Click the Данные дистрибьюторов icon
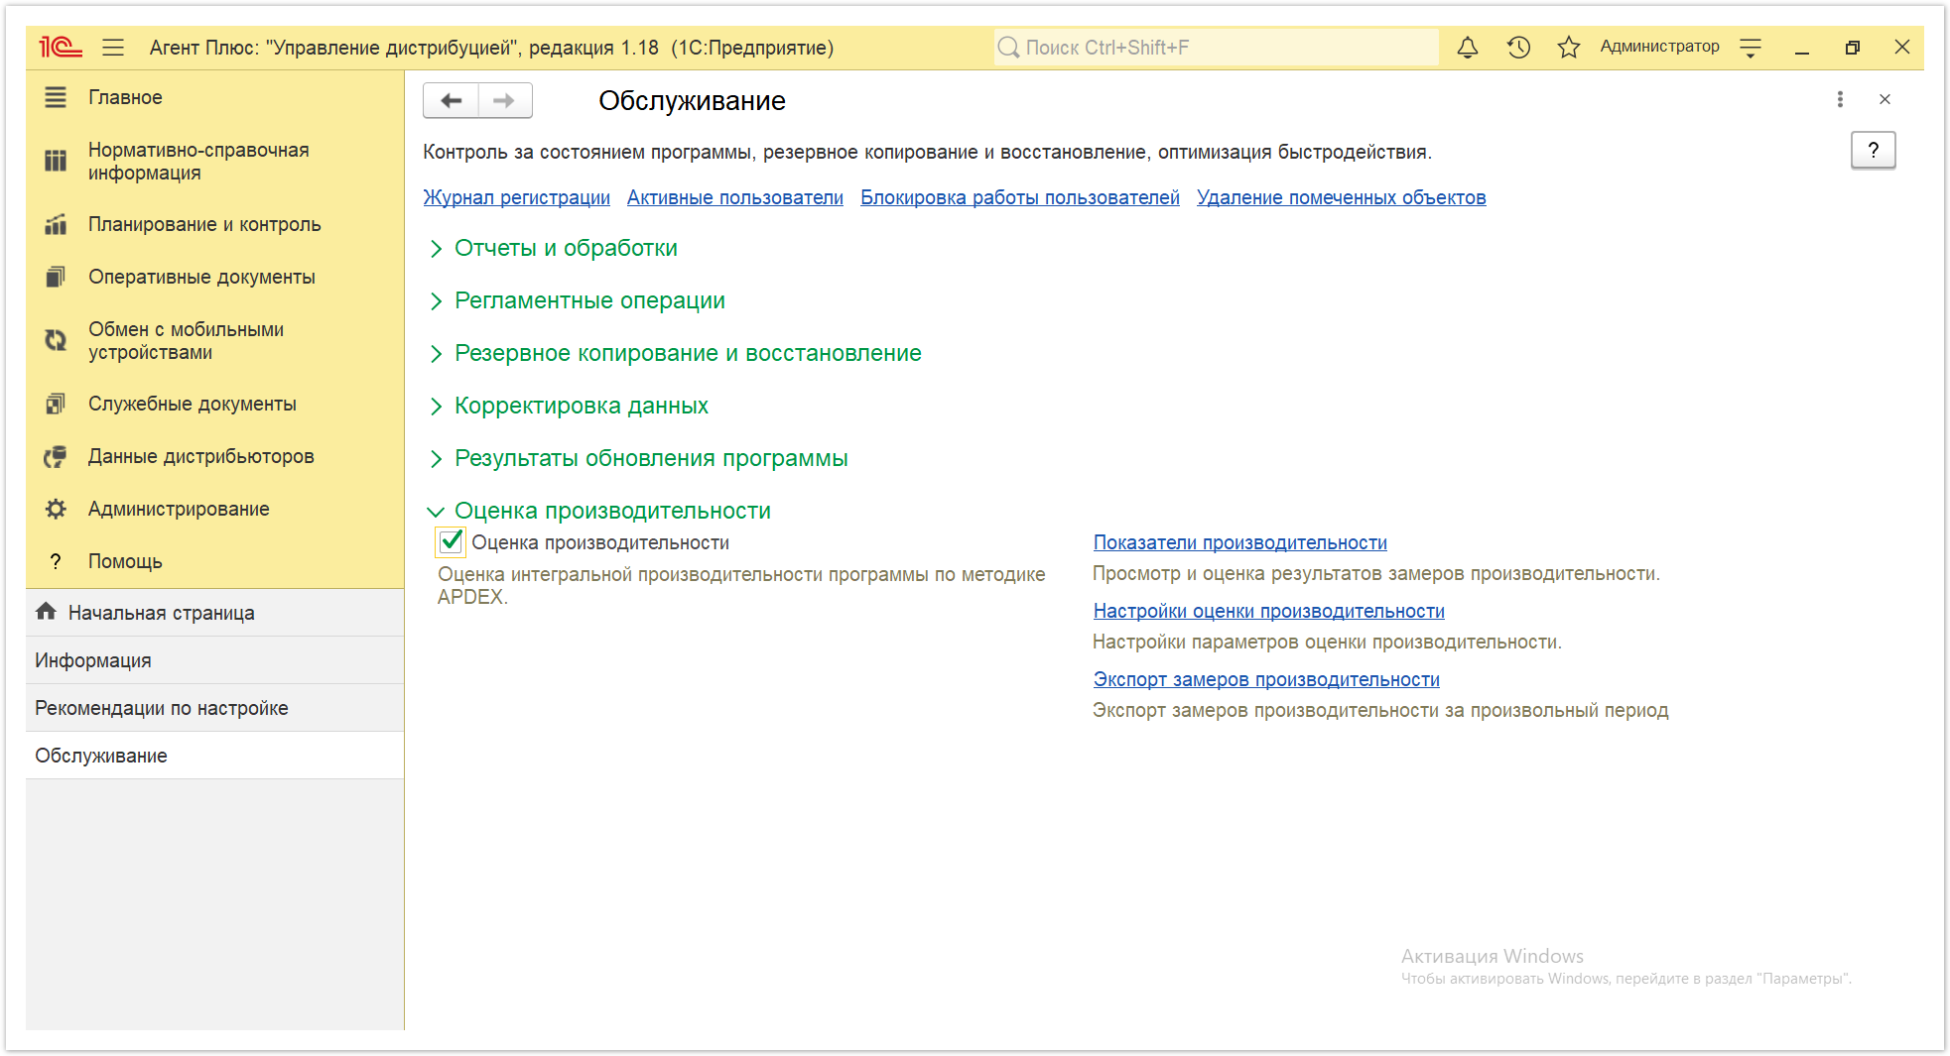This screenshot has width=1950, height=1056. pyautogui.click(x=56, y=456)
